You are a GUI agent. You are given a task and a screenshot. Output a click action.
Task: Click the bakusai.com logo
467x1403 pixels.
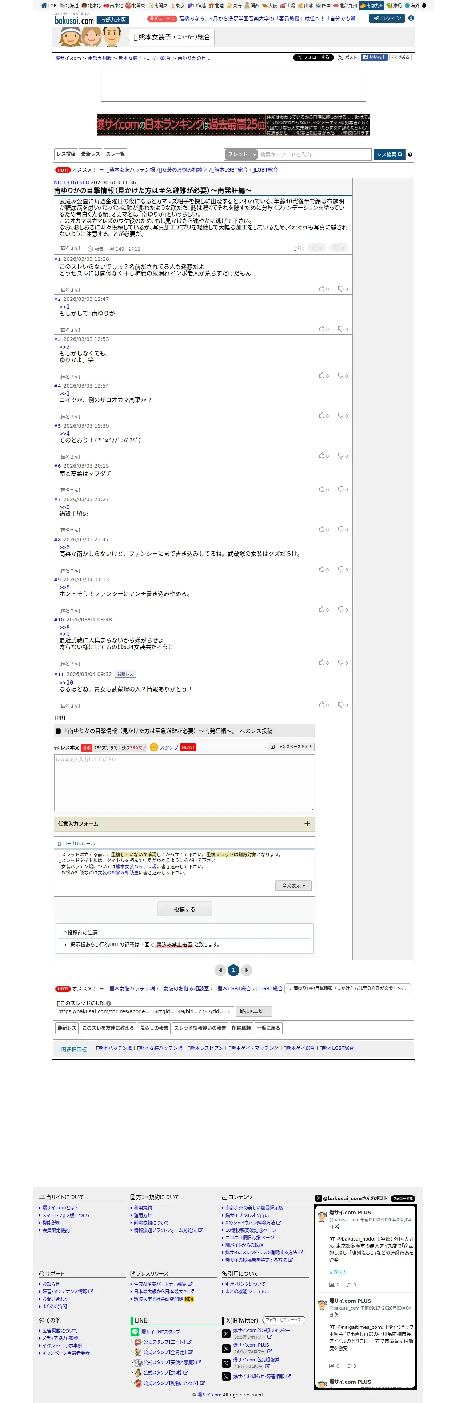[x=75, y=20]
